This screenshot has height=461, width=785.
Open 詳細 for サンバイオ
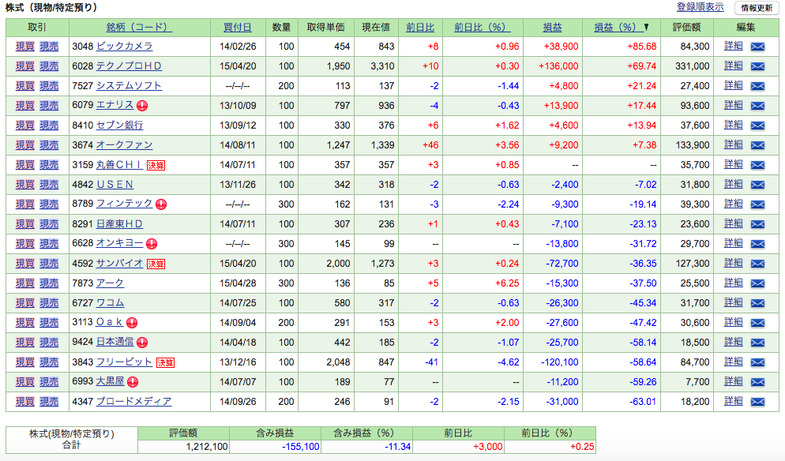tap(734, 264)
